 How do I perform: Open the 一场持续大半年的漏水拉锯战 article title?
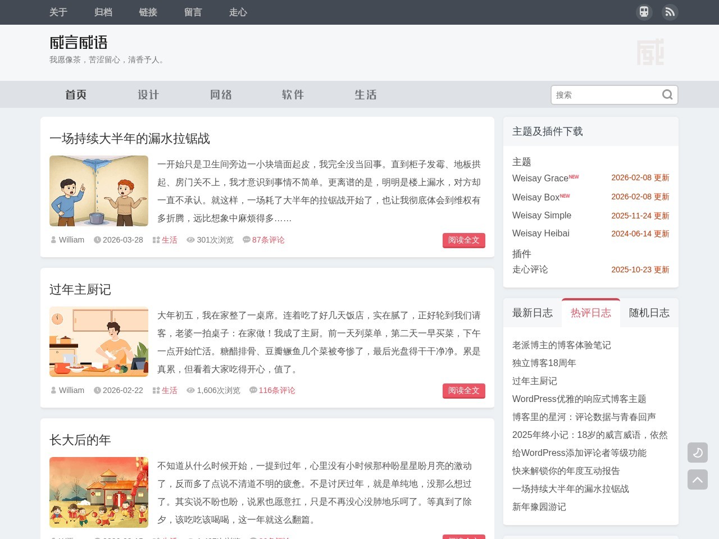tap(130, 139)
